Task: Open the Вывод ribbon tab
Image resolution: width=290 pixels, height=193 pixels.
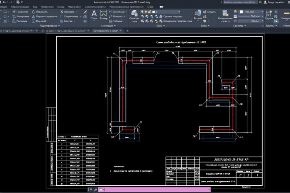Action: pos(61,7)
